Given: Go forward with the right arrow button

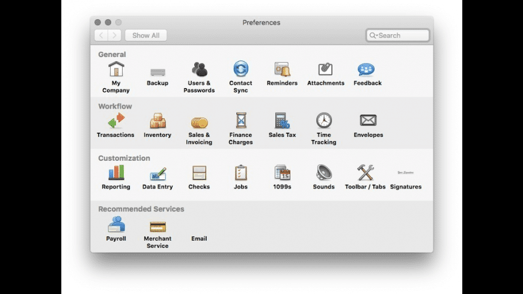Looking at the screenshot, I should tap(114, 35).
